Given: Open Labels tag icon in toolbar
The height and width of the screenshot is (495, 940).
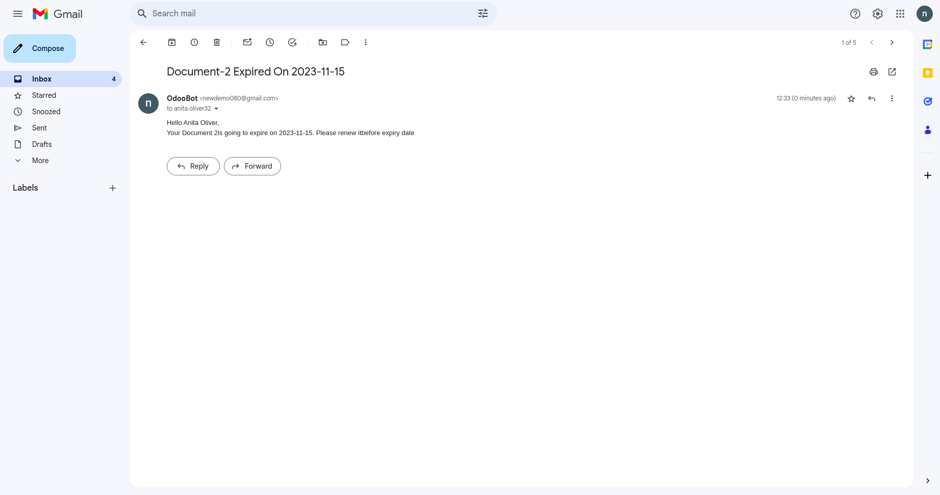Looking at the screenshot, I should click(x=345, y=42).
